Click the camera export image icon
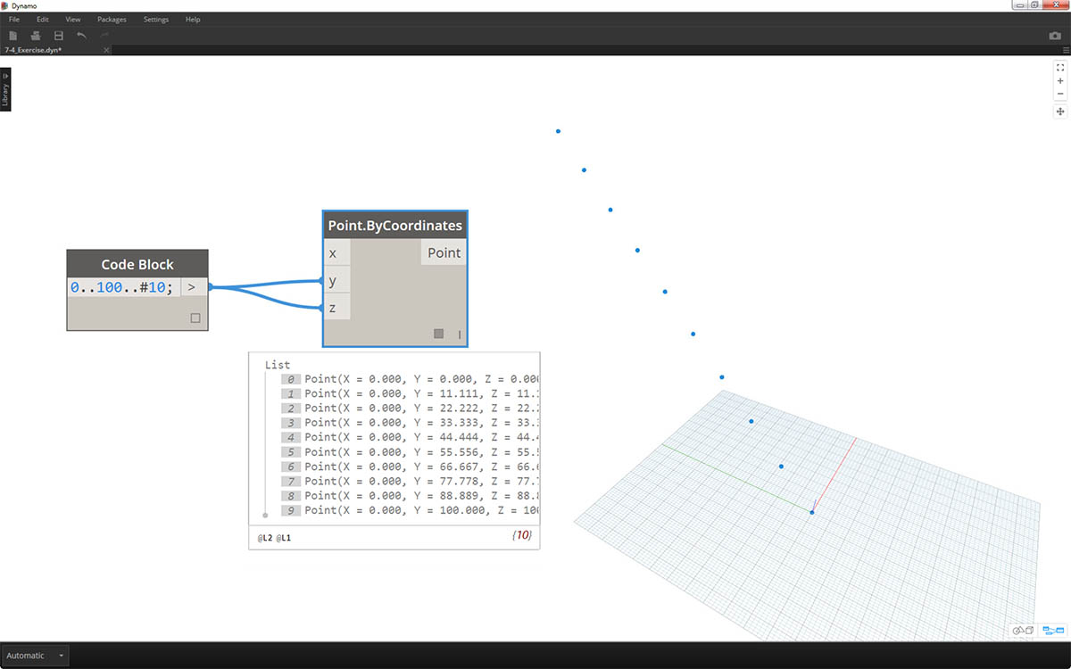Viewport: 1071px width, 669px height. [x=1055, y=36]
